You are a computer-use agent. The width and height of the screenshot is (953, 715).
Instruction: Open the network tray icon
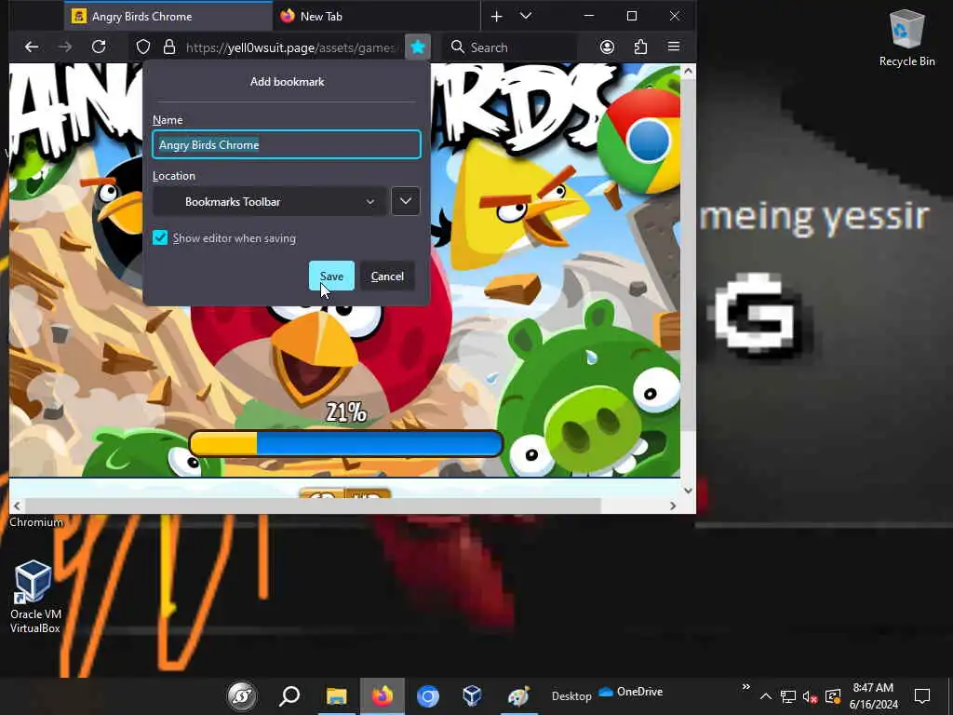787,696
